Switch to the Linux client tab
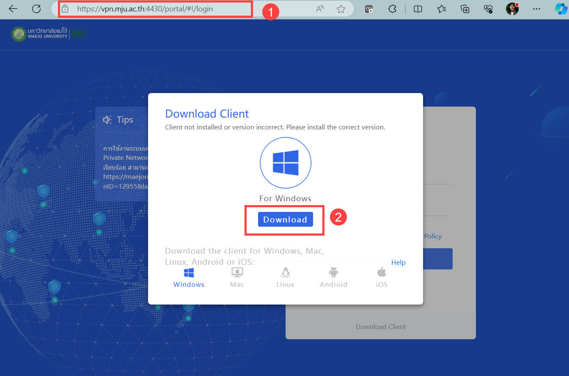The image size is (569, 376). [285, 278]
